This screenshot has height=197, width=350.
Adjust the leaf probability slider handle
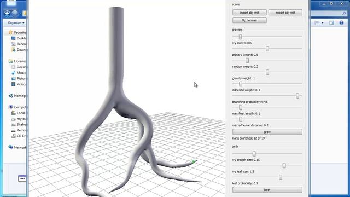point(281,177)
